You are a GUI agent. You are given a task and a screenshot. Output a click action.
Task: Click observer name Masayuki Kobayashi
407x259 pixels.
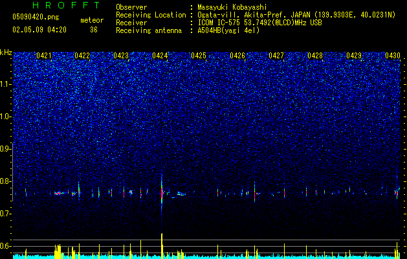232,7
